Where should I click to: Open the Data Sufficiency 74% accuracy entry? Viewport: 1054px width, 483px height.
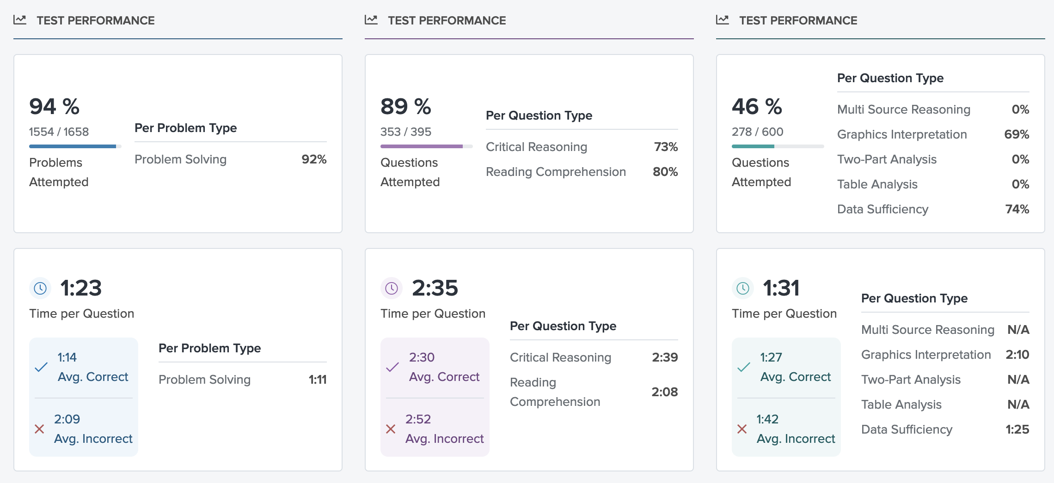[x=933, y=209]
